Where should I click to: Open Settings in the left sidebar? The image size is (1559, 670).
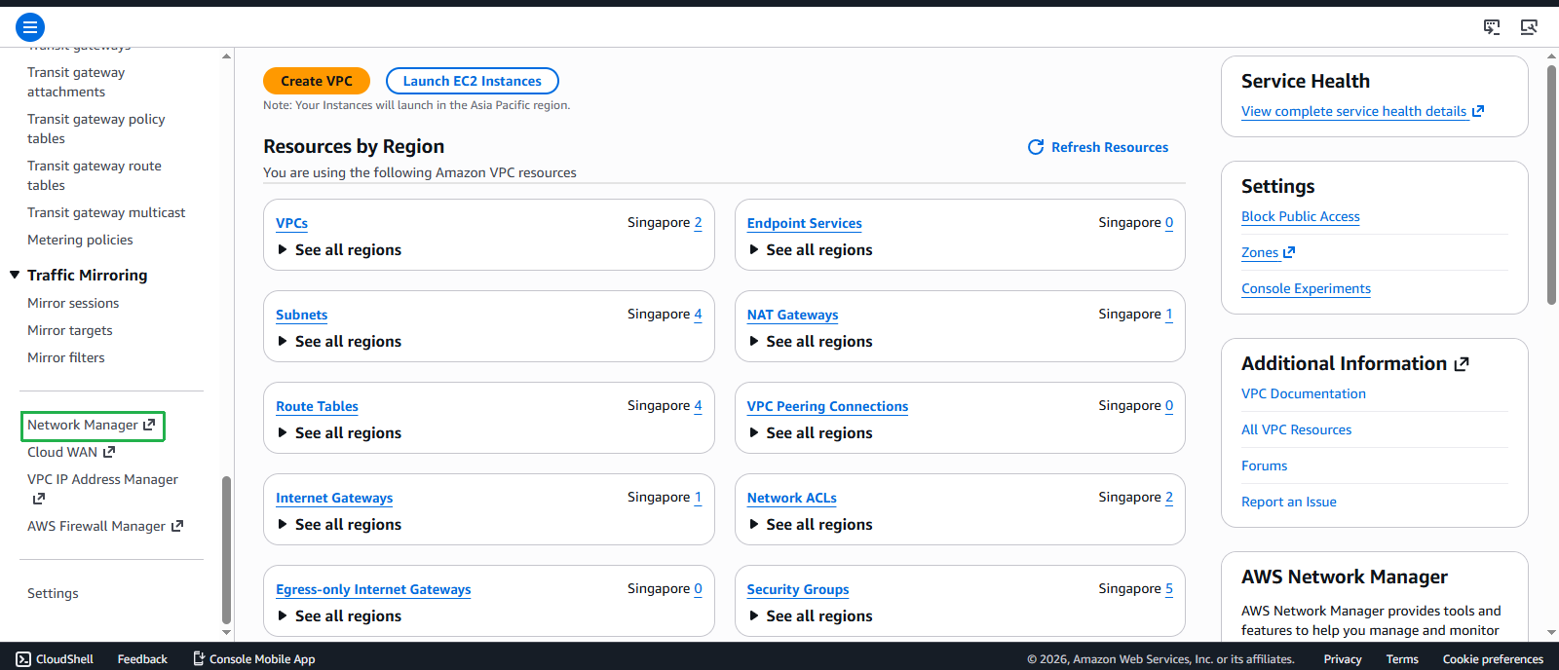pos(53,593)
